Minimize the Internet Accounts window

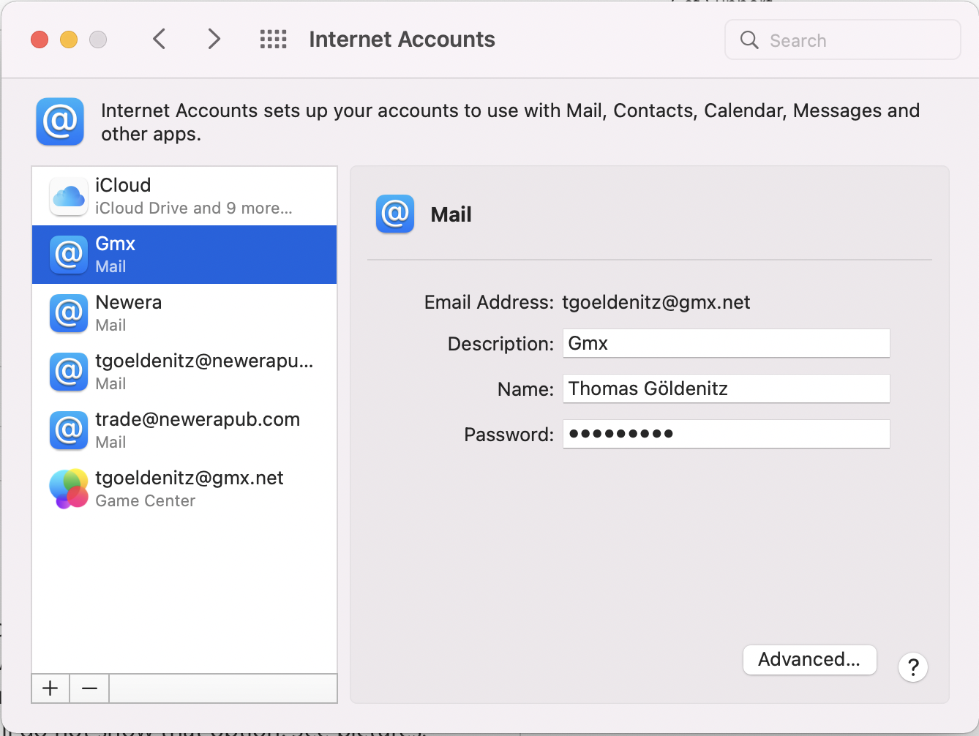point(69,40)
